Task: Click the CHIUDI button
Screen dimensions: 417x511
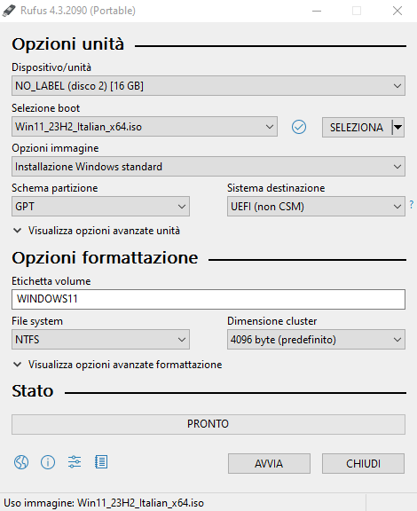Action: (x=363, y=463)
